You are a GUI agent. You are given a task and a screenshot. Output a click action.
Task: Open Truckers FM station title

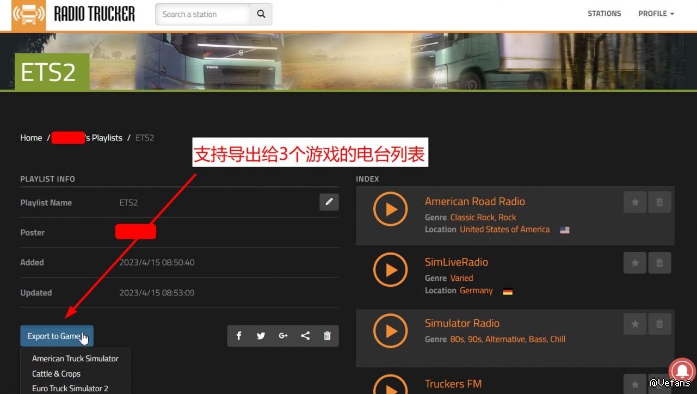click(453, 384)
